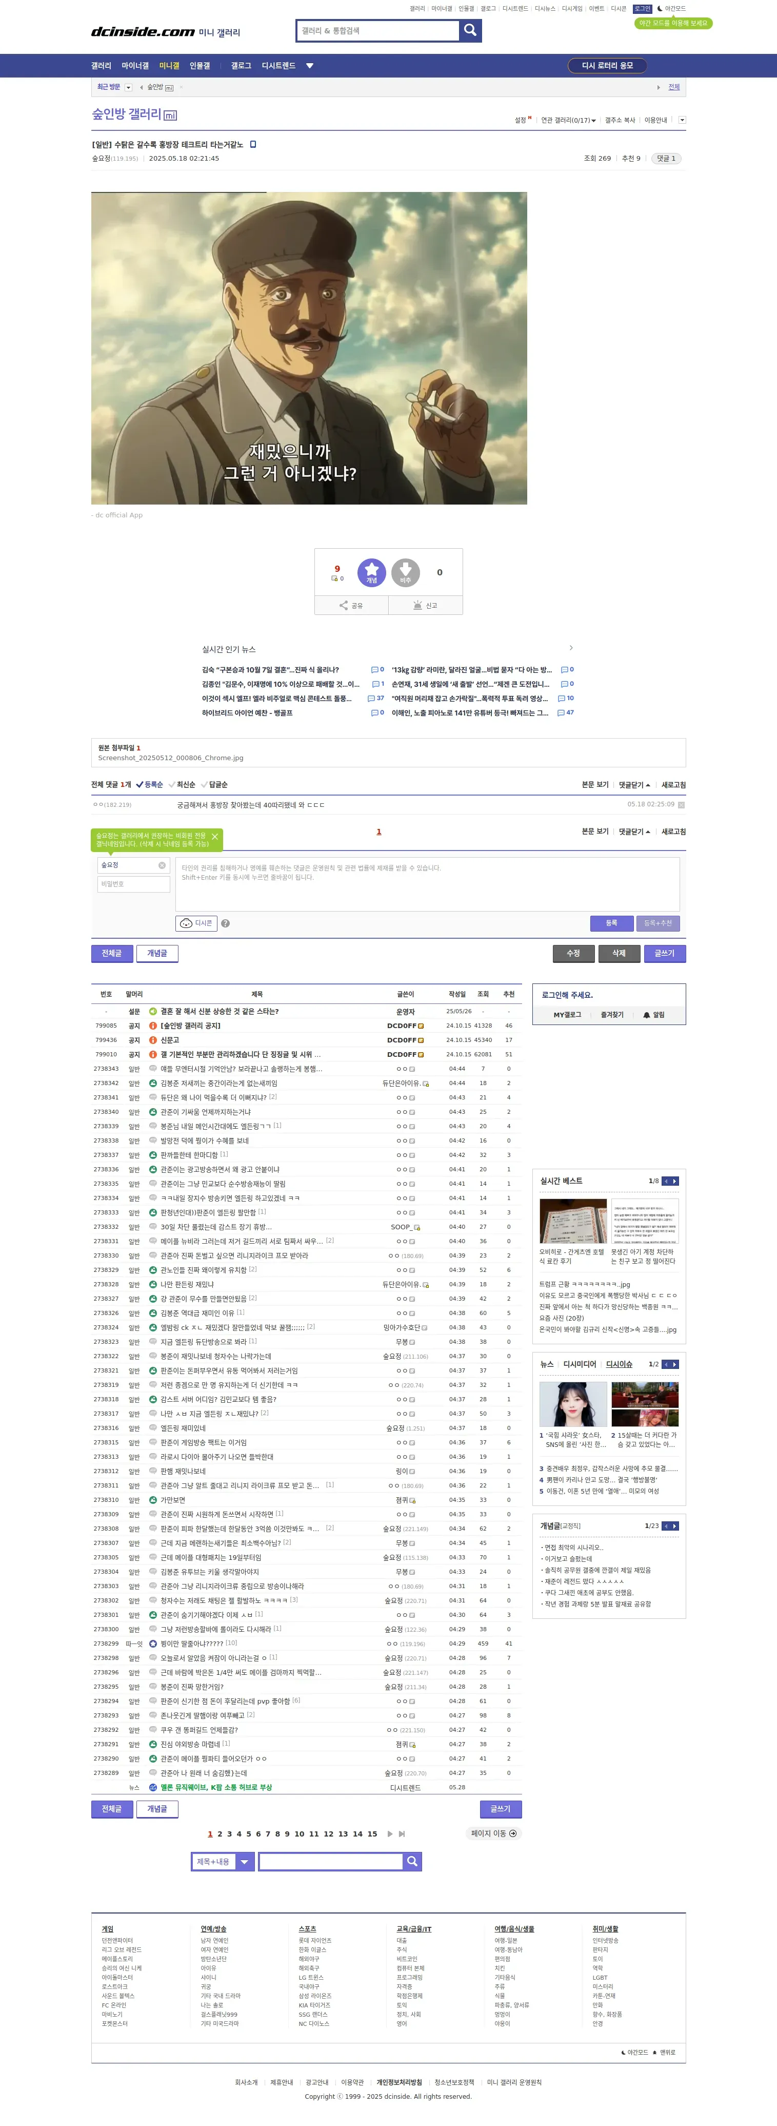The width and height of the screenshot is (777, 2126).
Task: Open 인물갤 tab in navigation bar
Action: (200, 66)
